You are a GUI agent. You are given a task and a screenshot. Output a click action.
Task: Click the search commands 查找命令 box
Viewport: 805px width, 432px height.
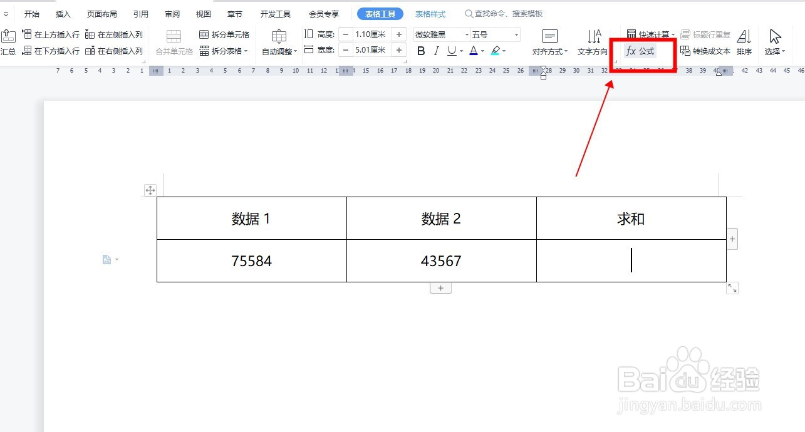point(504,14)
